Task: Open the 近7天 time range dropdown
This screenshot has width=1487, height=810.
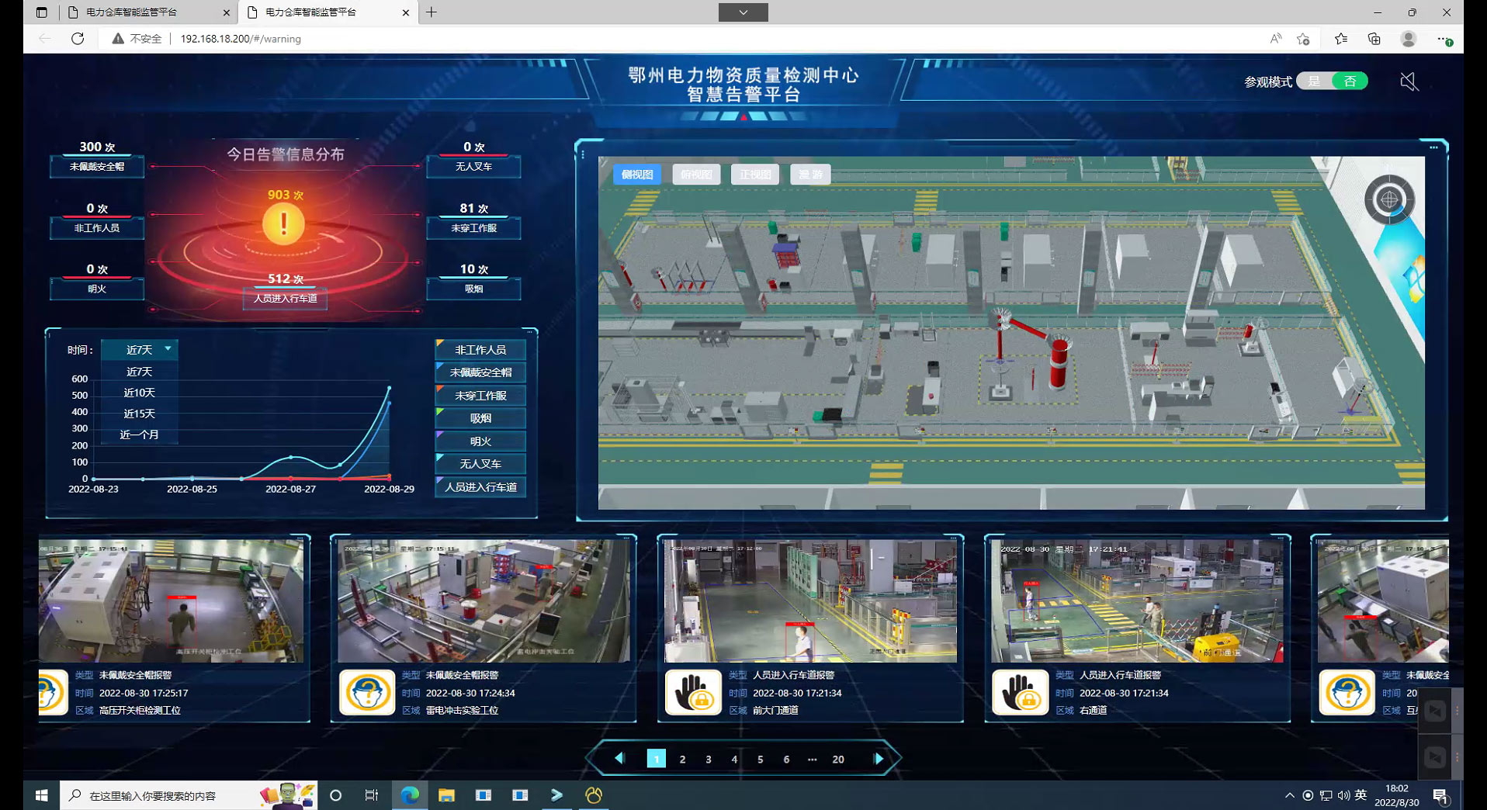Action: tap(140, 350)
